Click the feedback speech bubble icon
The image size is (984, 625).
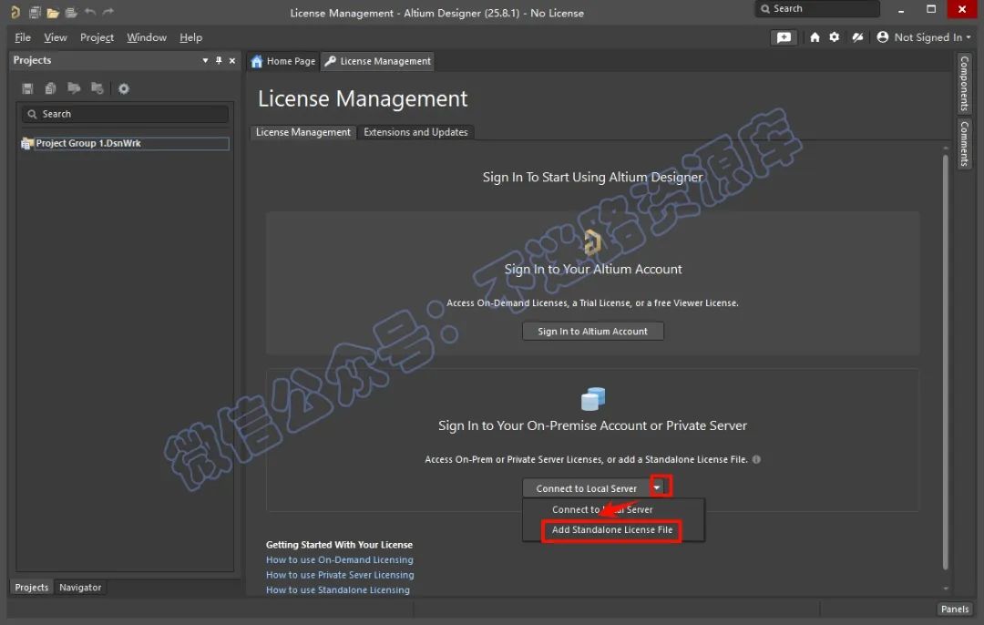(x=784, y=37)
